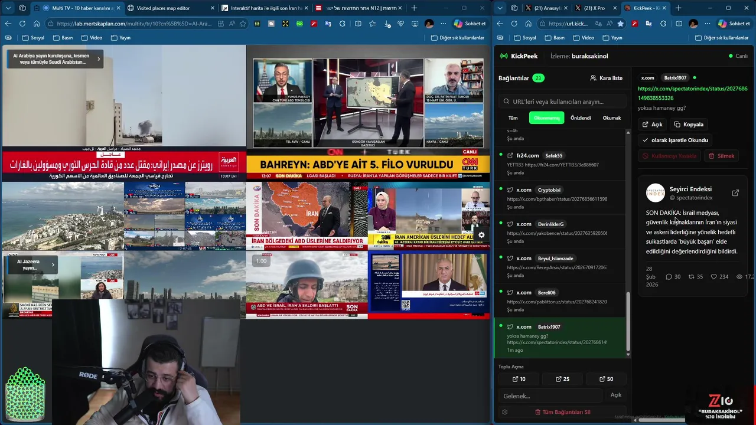Click the Kopyala copy button
Viewport: 756px width, 425px height.
pos(689,125)
